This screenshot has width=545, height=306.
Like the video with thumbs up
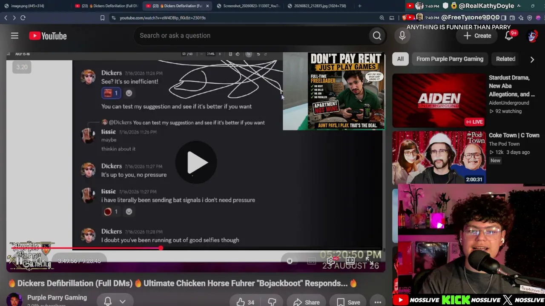(246, 302)
